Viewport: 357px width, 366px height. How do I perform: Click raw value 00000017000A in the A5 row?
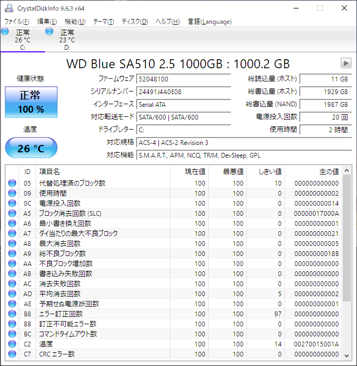click(316, 213)
